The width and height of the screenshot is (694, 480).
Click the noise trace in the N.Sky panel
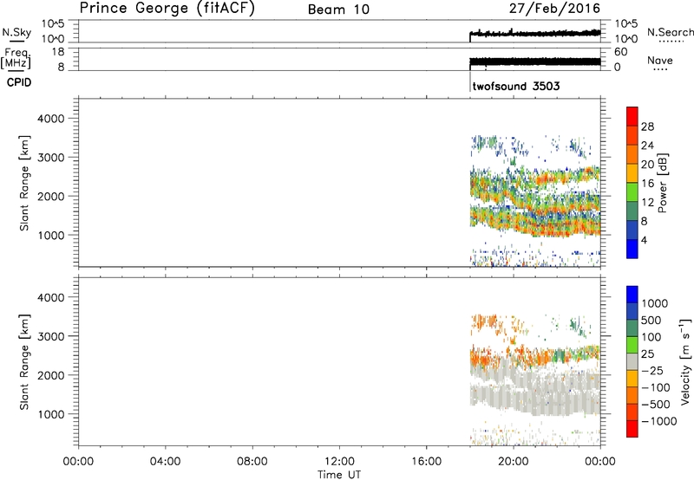click(534, 33)
